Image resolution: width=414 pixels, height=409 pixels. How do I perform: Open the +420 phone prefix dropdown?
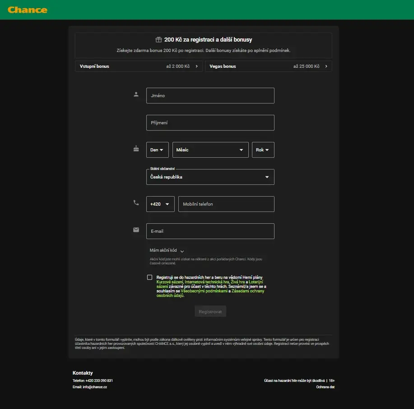[160, 204]
